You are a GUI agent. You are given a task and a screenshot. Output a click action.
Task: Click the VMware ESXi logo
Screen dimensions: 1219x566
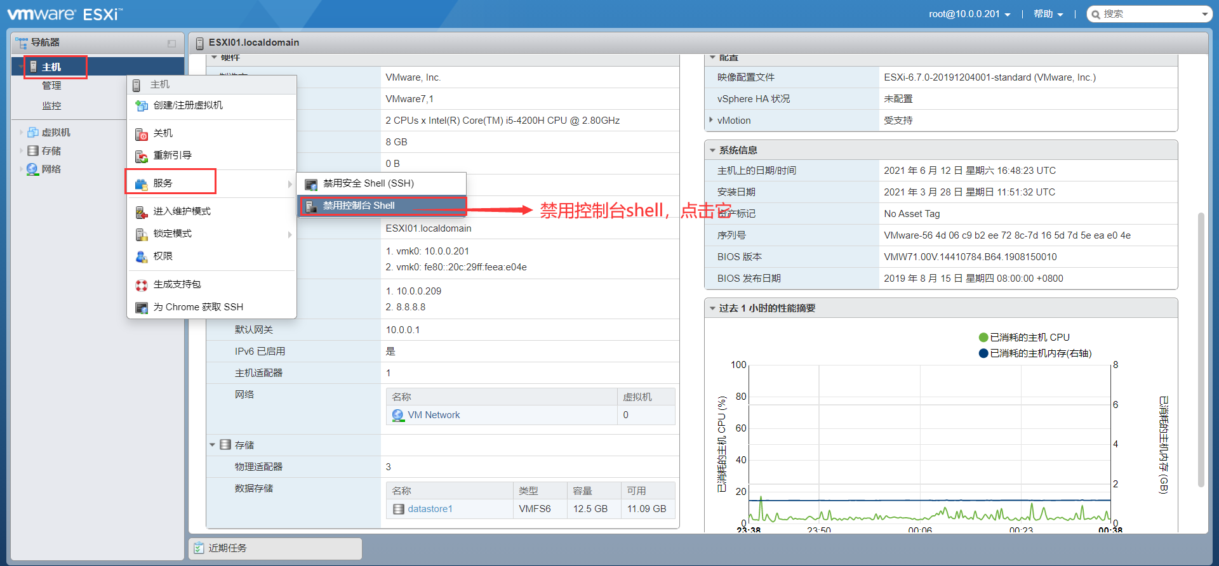click(65, 14)
